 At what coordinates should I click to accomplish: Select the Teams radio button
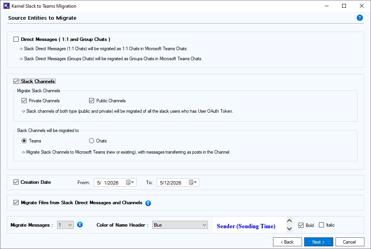point(24,141)
